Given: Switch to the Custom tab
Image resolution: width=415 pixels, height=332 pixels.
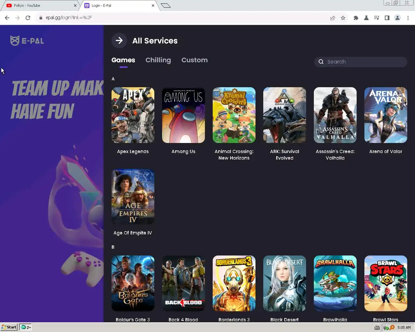Looking at the screenshot, I should coord(195,60).
